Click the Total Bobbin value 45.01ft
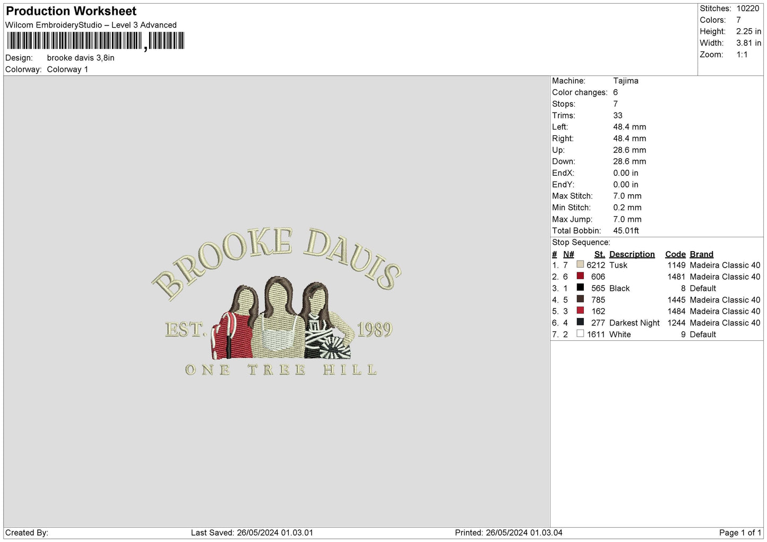The width and height of the screenshot is (767, 542). [626, 231]
